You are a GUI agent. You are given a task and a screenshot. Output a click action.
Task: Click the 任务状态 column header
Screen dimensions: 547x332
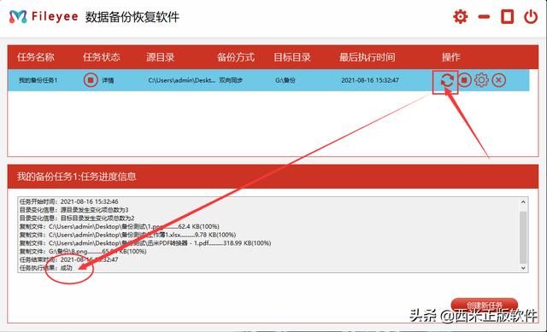pyautogui.click(x=102, y=57)
